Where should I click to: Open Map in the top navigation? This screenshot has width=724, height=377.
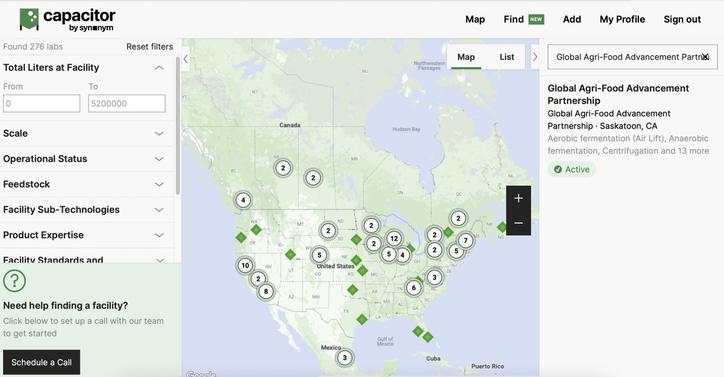click(x=475, y=19)
